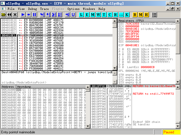This screenshot has width=181, height=135.
Task: Select LastErr value 000000CB
Action: (148, 67)
